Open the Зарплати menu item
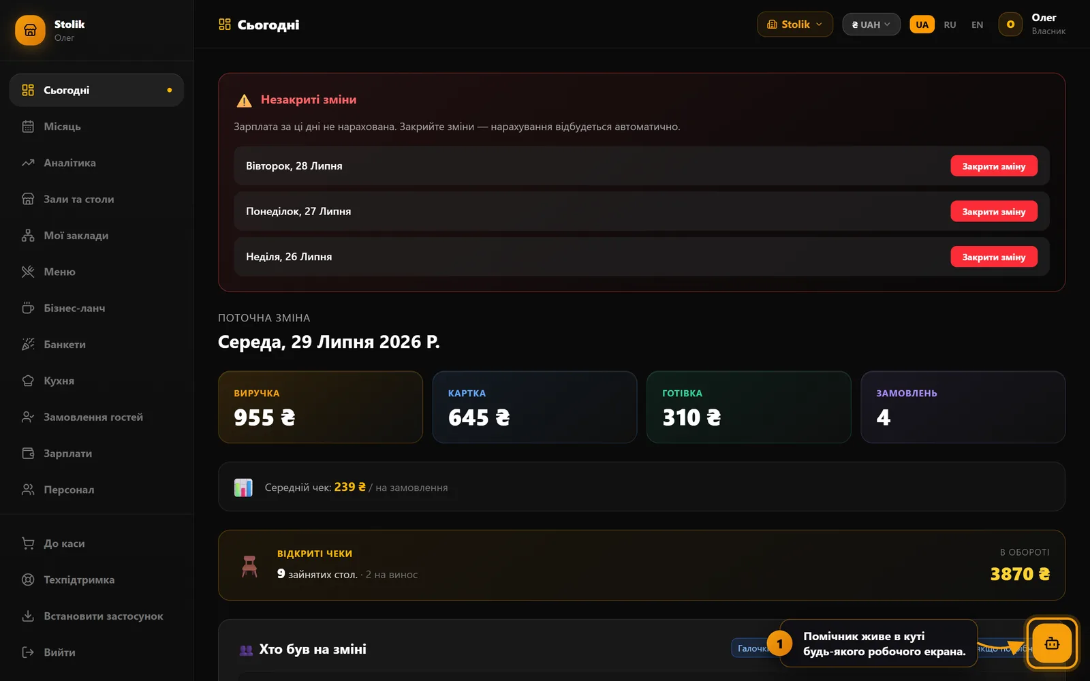The height and width of the screenshot is (681, 1090). [97, 454]
